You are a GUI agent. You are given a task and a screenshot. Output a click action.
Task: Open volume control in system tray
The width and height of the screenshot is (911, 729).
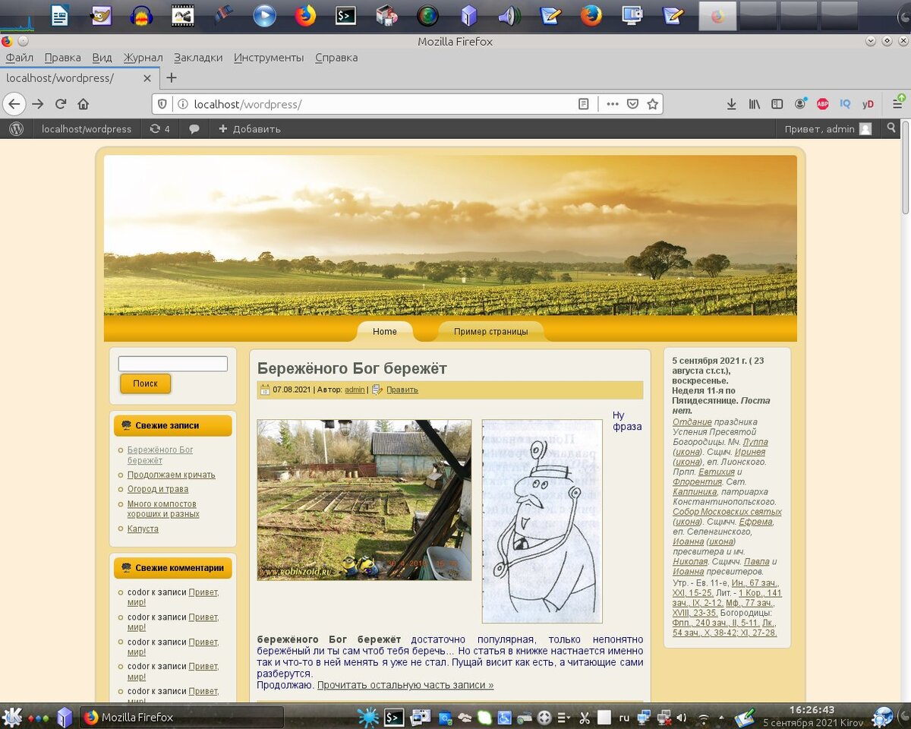tap(682, 717)
